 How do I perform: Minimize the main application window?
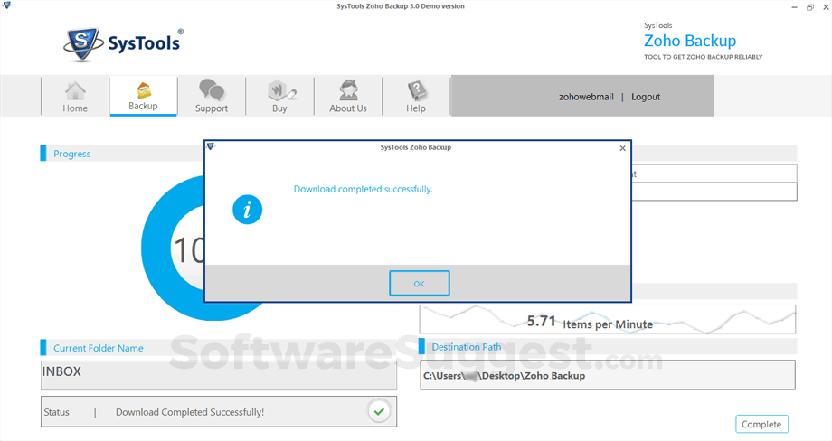click(x=794, y=7)
